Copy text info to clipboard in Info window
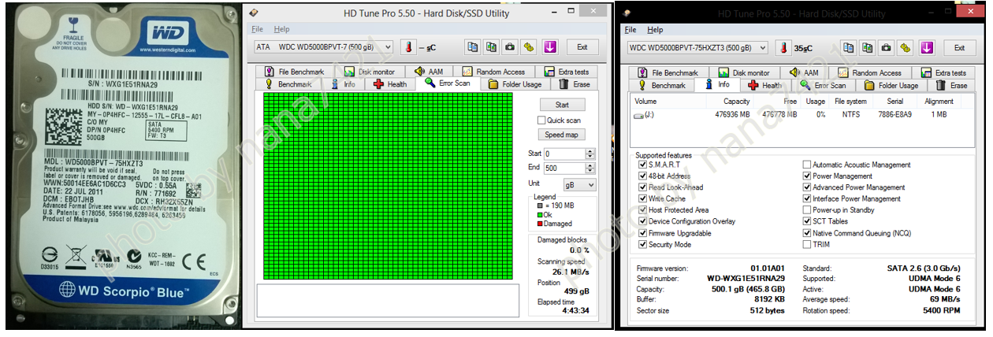The image size is (993, 337). click(847, 47)
